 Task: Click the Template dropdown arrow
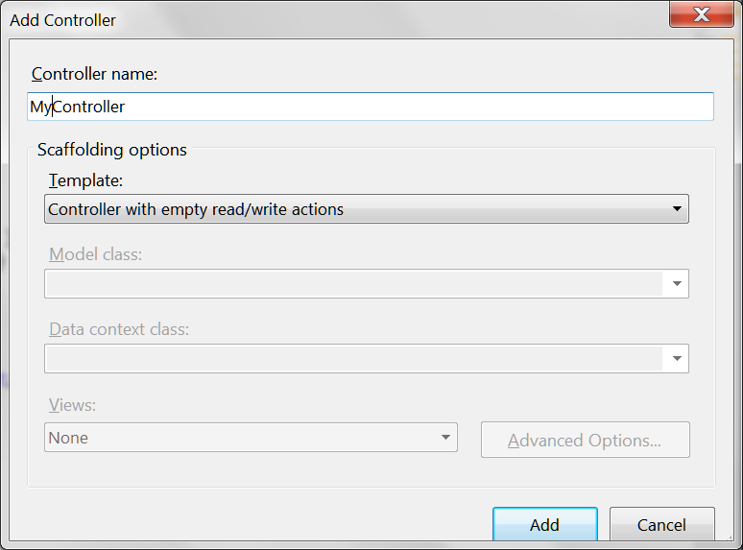(676, 208)
